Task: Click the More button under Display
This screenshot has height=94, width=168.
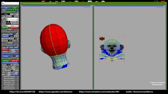Action: click(10, 30)
